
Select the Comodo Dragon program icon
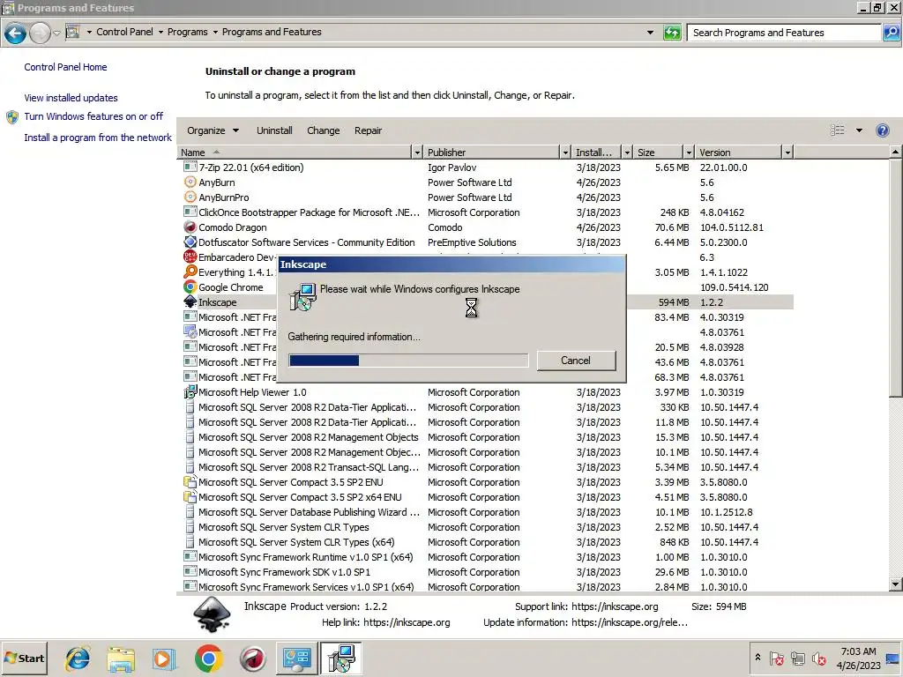pos(190,227)
